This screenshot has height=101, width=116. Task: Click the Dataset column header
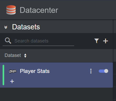(13, 55)
